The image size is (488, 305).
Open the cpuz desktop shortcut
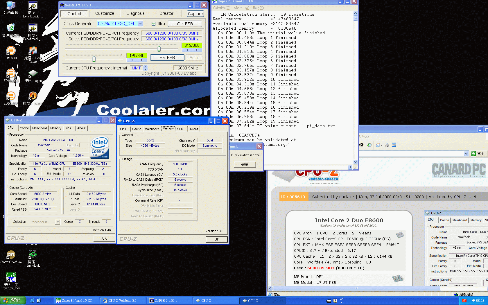tap(33, 76)
